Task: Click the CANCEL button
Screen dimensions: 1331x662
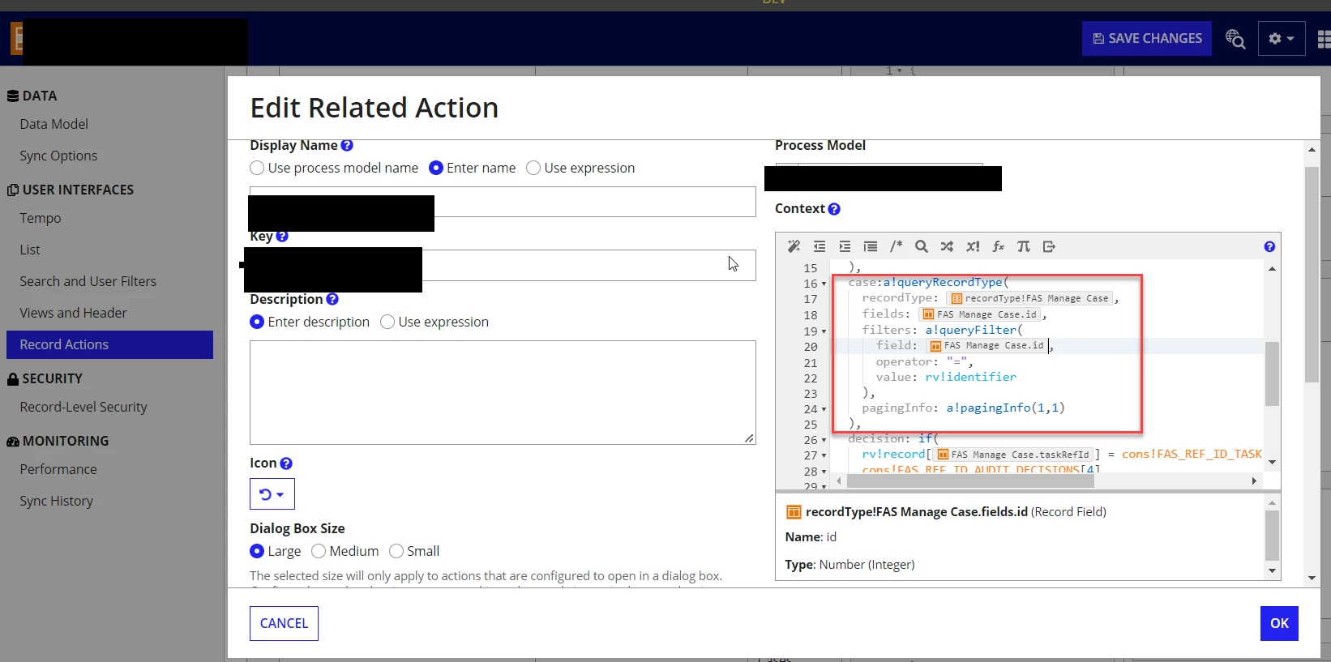Action: [284, 623]
